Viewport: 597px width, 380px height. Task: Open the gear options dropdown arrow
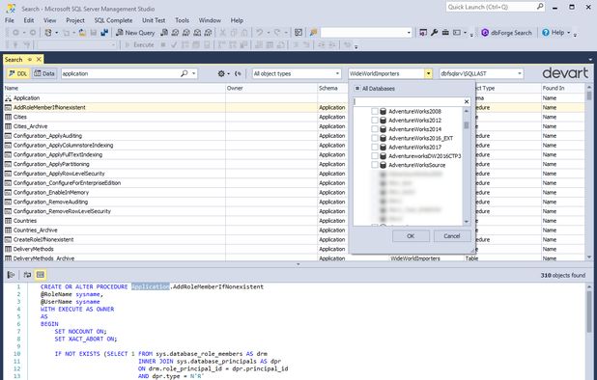tap(228, 73)
